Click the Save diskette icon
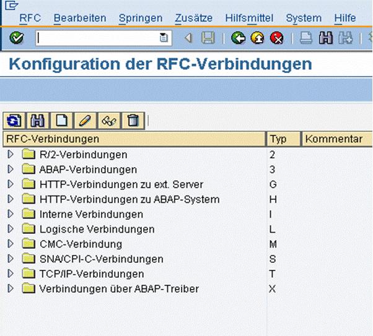 pyautogui.click(x=208, y=38)
